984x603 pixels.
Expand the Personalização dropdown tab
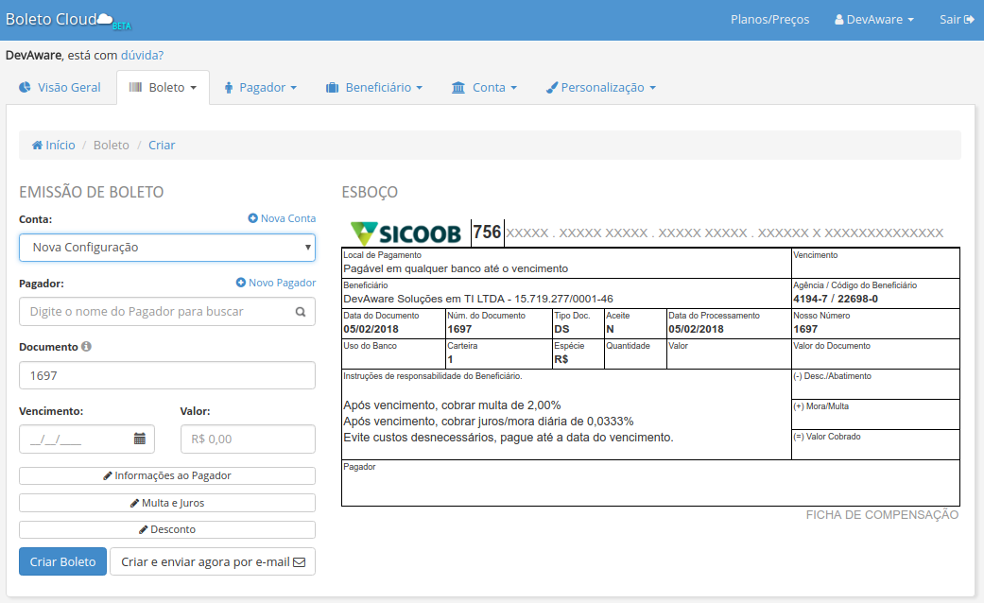(601, 88)
